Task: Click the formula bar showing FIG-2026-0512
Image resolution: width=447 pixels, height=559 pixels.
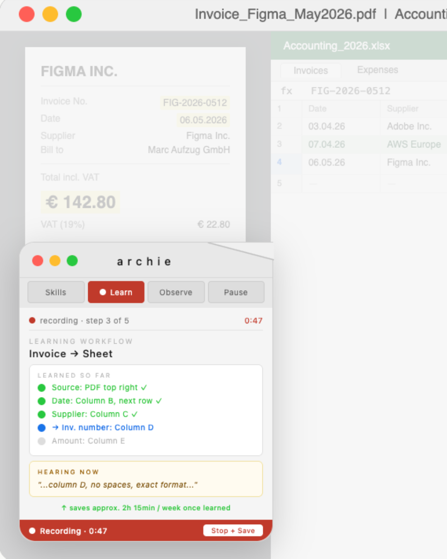Action: click(351, 91)
